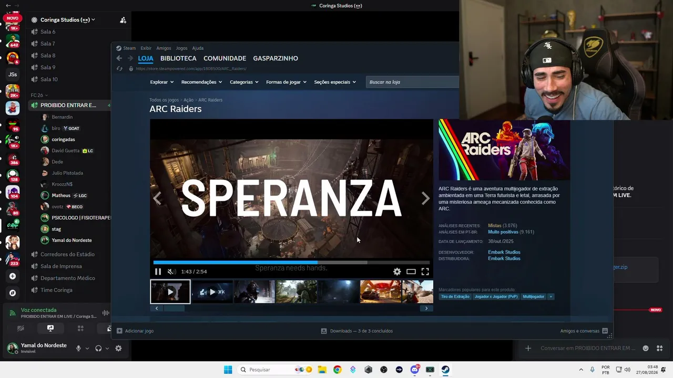Open the GASPARZINHO profile tab

(x=276, y=58)
